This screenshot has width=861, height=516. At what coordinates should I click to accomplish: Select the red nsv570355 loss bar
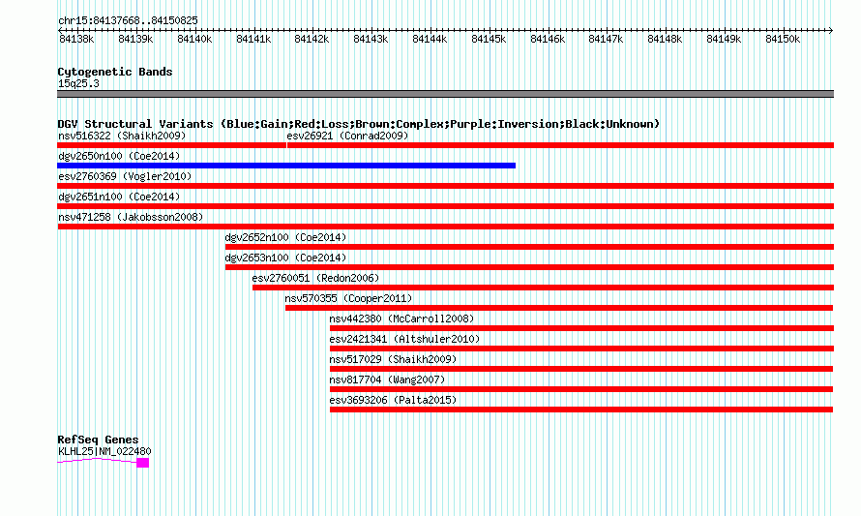click(559, 308)
